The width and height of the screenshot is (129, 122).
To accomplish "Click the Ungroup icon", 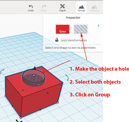I will click(x=94, y=7).
